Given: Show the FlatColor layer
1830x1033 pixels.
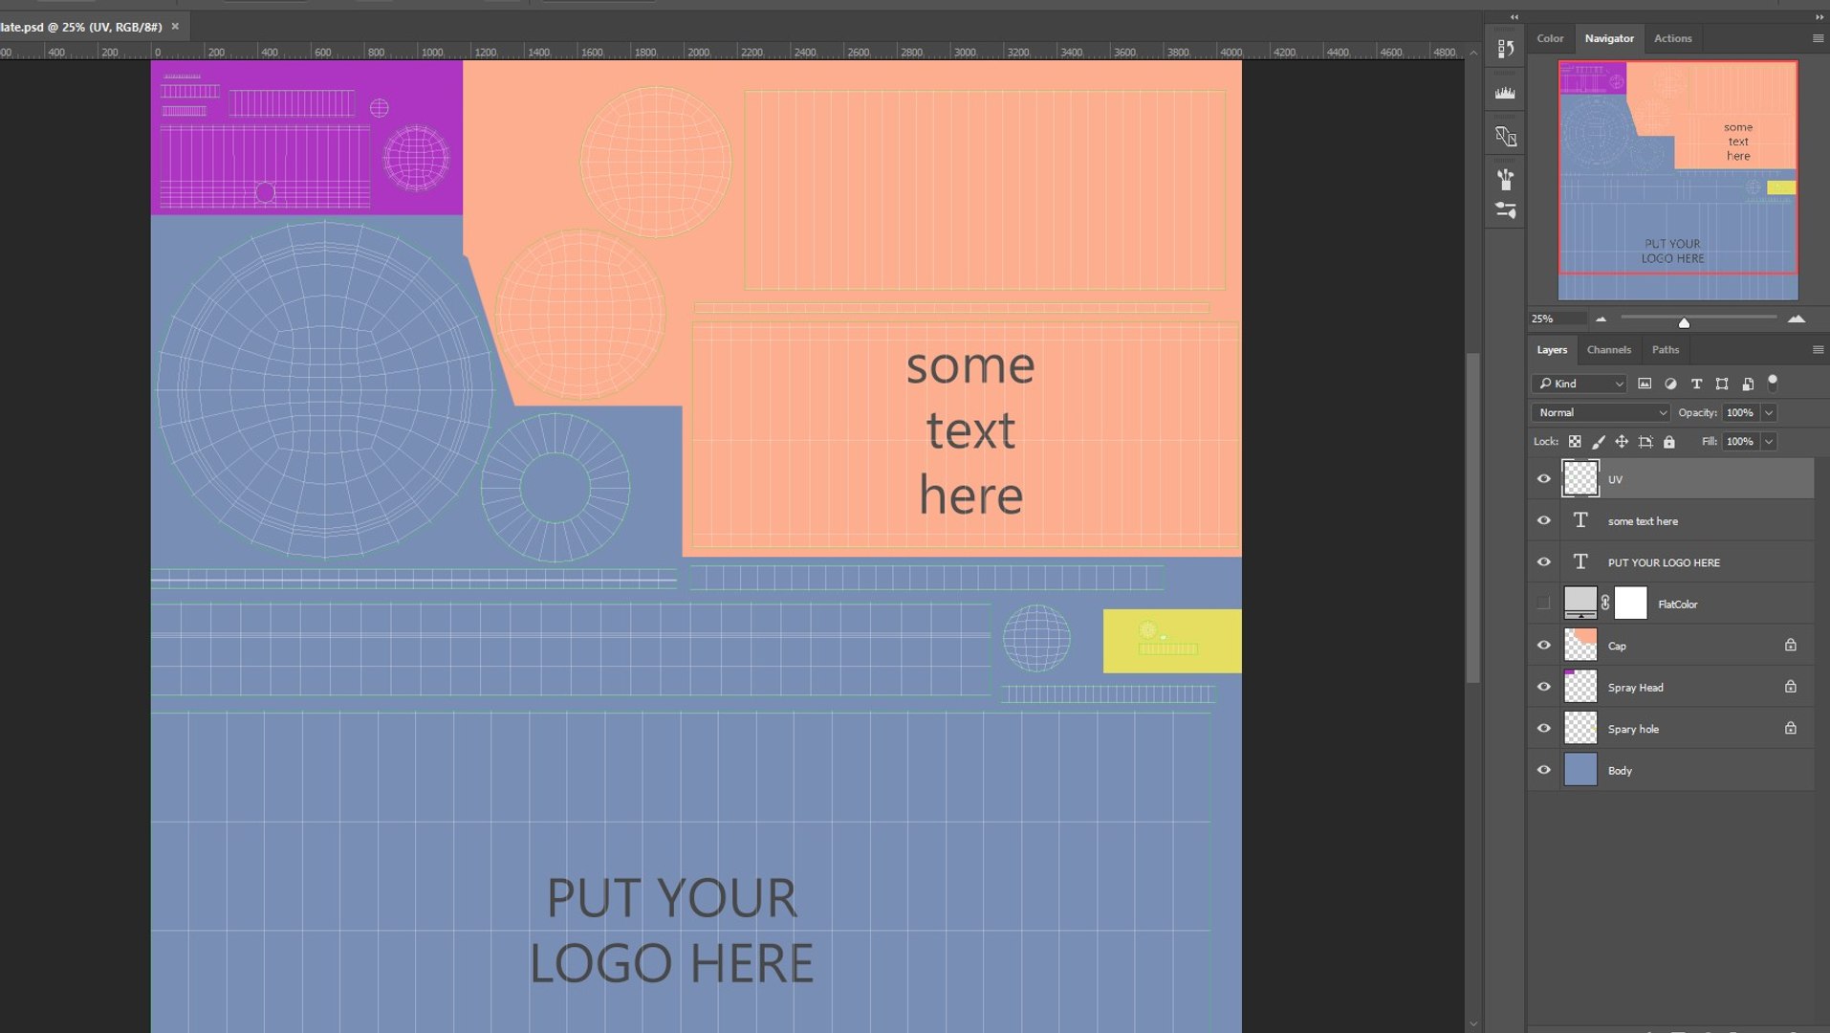Looking at the screenshot, I should click(1544, 604).
